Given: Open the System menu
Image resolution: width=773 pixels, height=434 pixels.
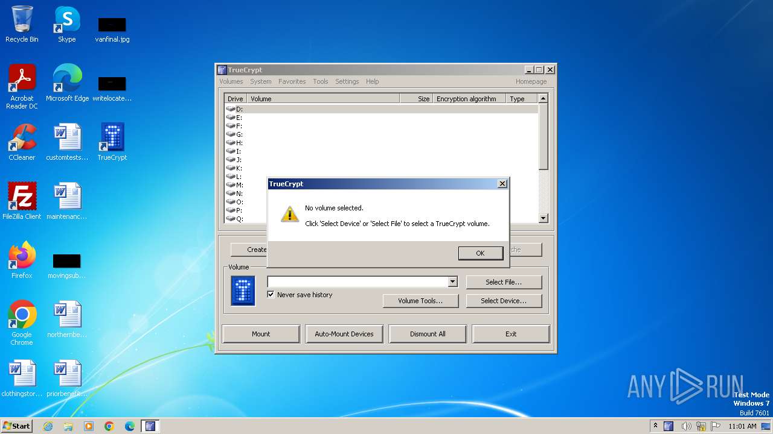Looking at the screenshot, I should click(x=260, y=81).
